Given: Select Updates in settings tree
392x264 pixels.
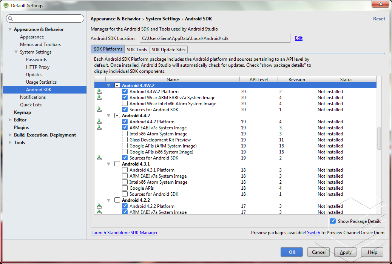Looking at the screenshot, I should click(34, 74).
